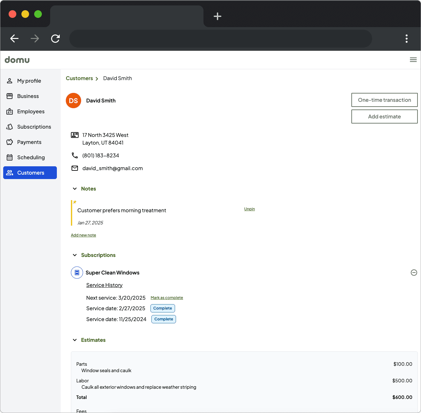Click the Mark as complete link

pos(167,298)
